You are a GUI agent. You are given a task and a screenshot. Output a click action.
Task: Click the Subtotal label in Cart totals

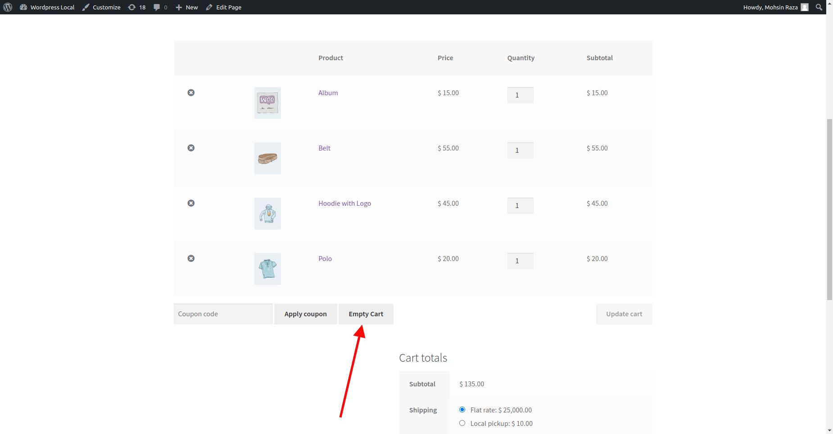click(x=422, y=384)
